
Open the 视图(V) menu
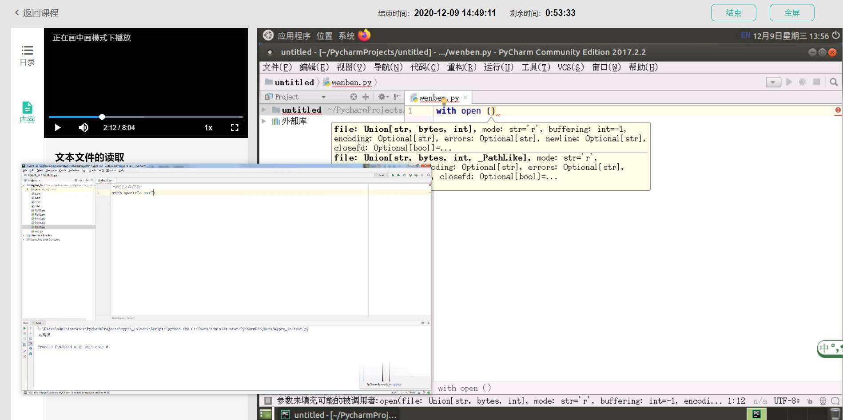click(351, 67)
